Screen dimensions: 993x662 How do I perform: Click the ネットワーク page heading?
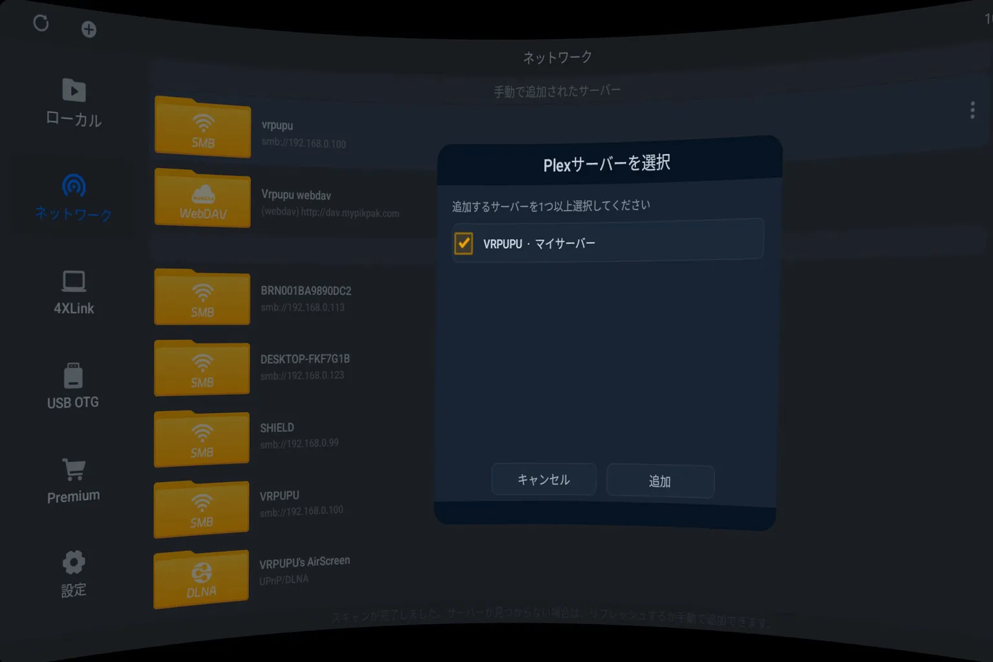557,58
